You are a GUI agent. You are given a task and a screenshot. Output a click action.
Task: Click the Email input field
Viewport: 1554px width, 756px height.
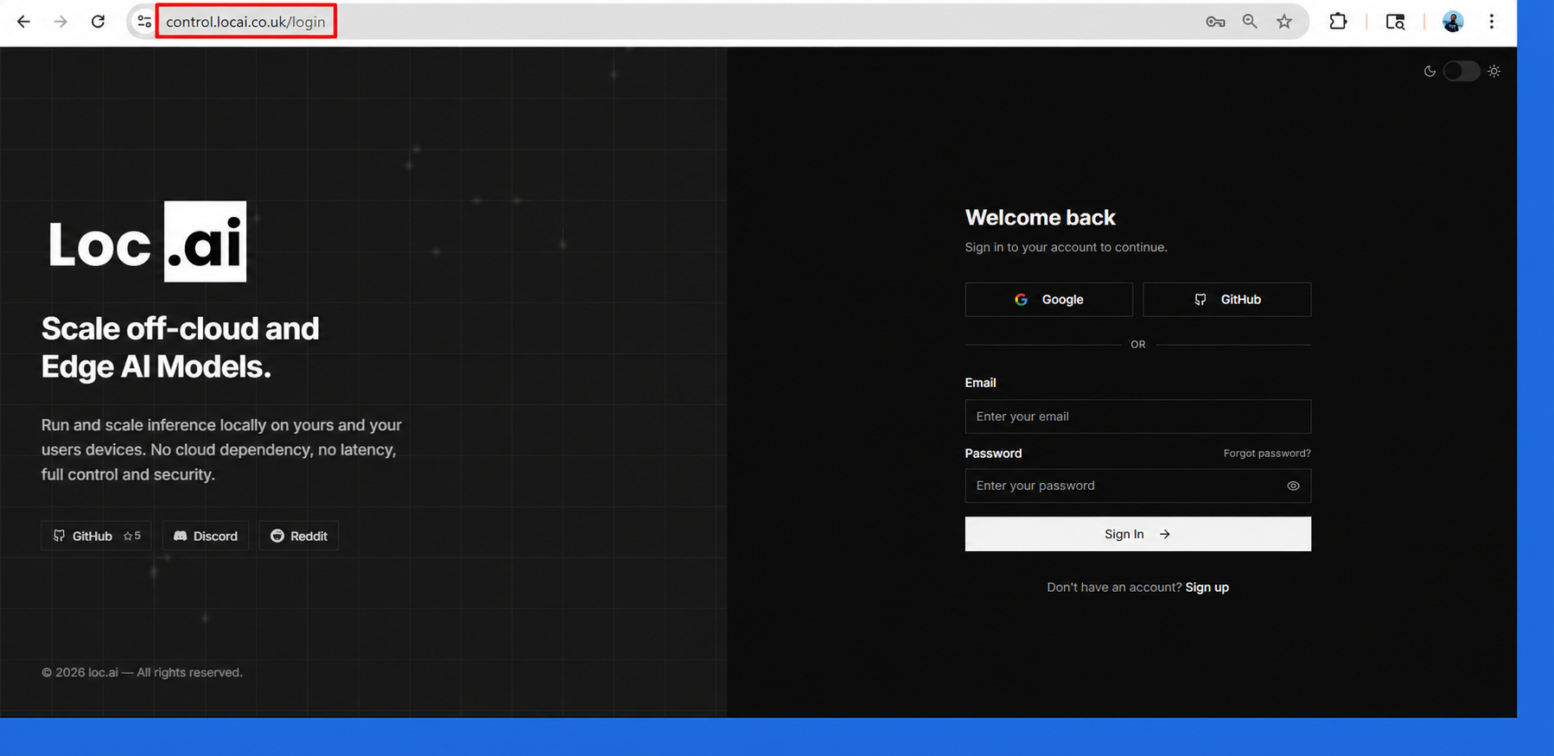click(1137, 416)
